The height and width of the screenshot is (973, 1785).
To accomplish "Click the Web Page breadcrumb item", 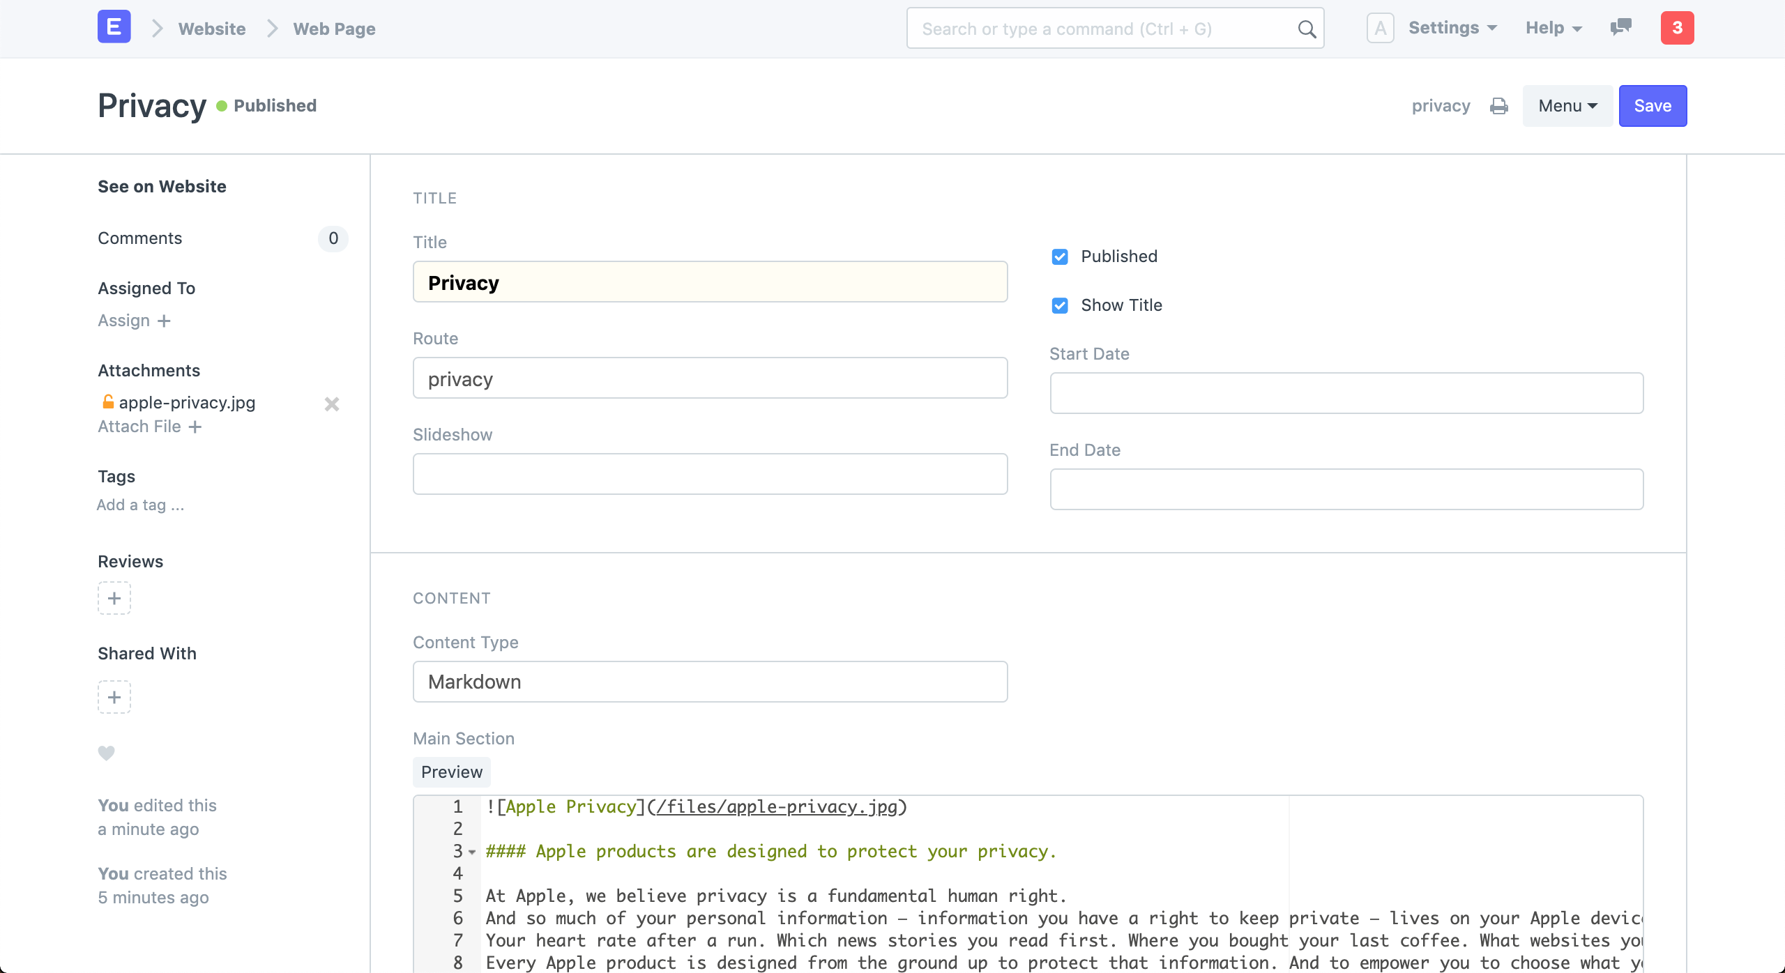I will point(335,29).
